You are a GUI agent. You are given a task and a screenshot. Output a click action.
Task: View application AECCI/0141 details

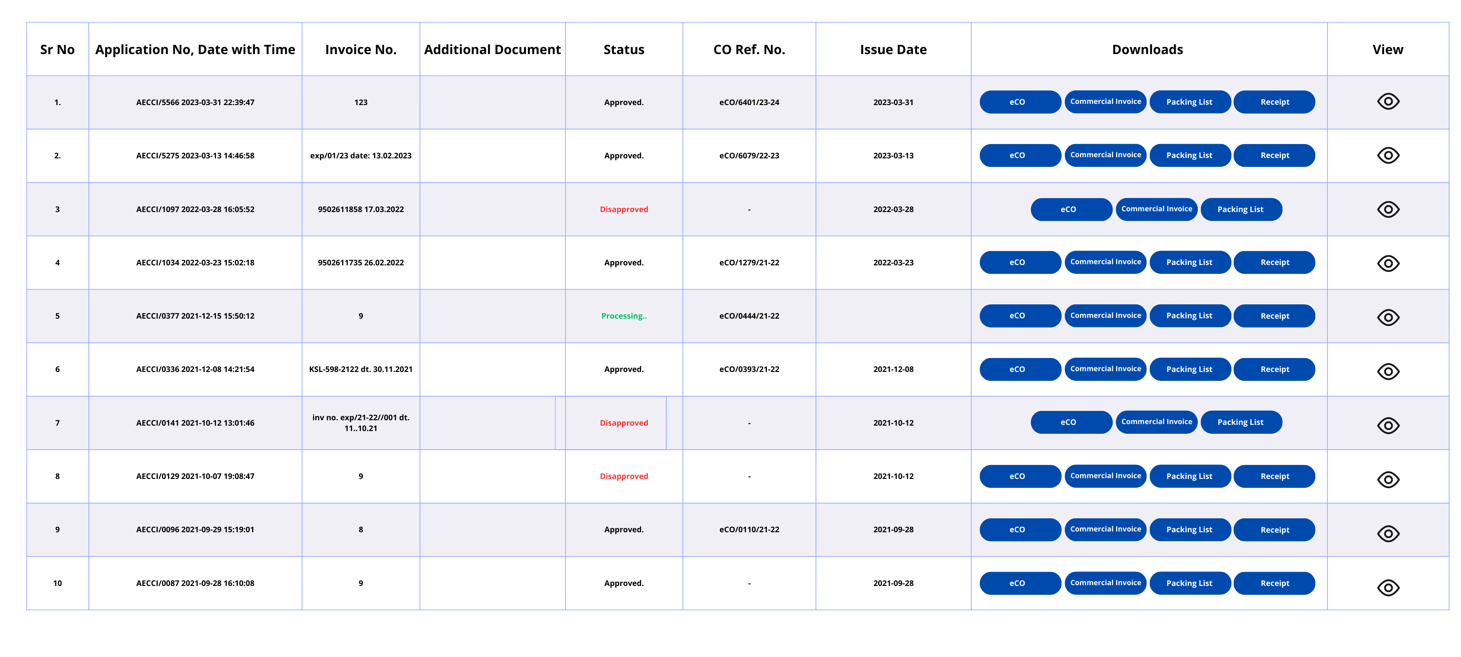pyautogui.click(x=1387, y=425)
